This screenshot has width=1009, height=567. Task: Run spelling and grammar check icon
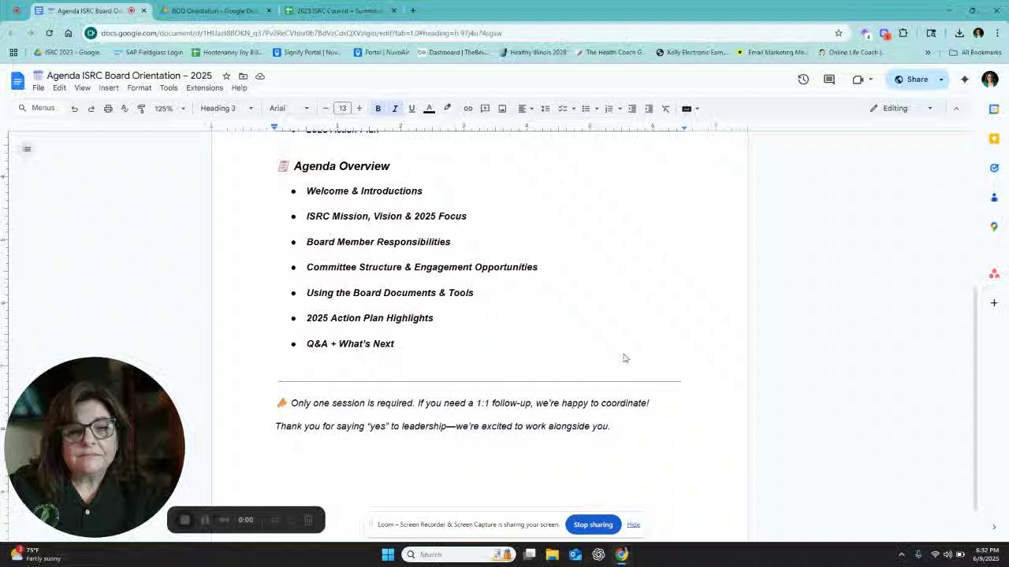[x=125, y=109]
